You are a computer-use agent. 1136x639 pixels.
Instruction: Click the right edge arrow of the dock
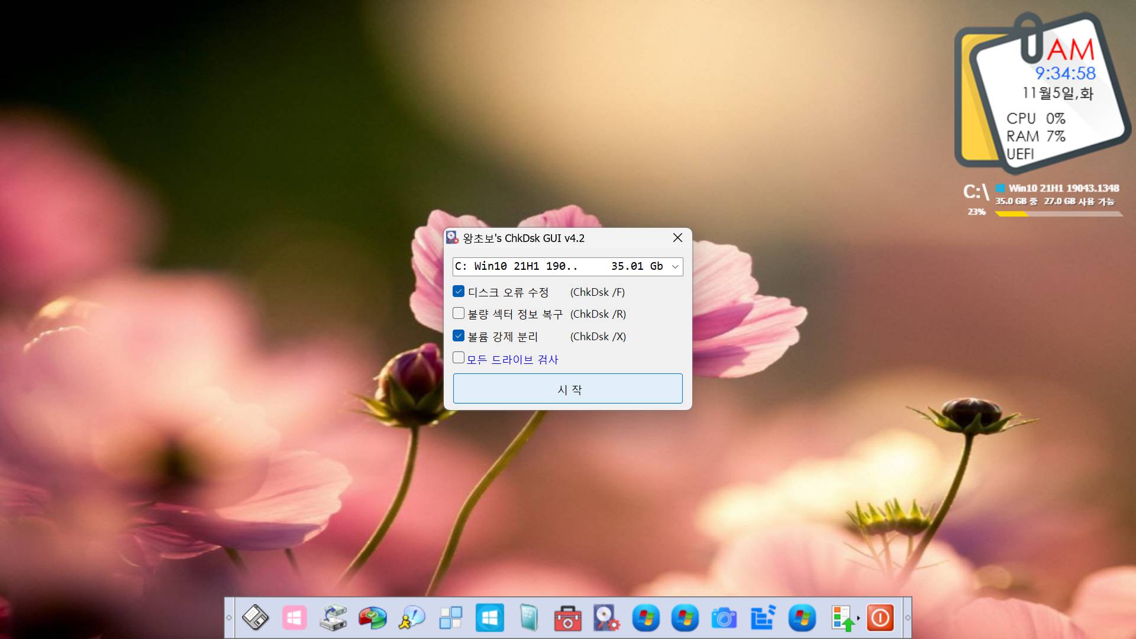(907, 618)
